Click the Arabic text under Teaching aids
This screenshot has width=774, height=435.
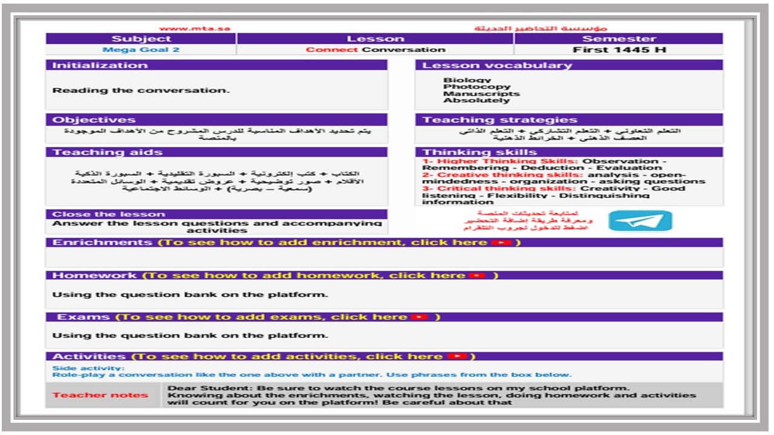[x=217, y=181]
